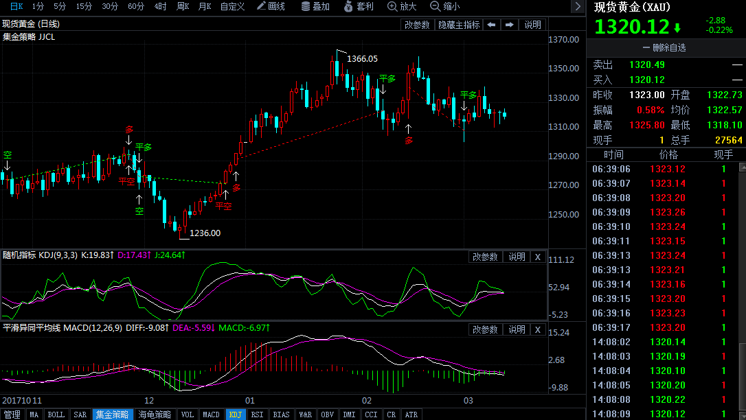The width and height of the screenshot is (746, 420).
Task: Open the 自定义 custom period option
Action: [232, 6]
